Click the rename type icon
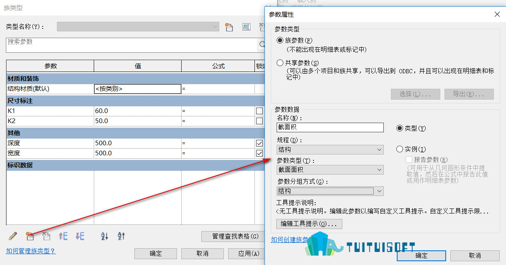 (x=247, y=27)
